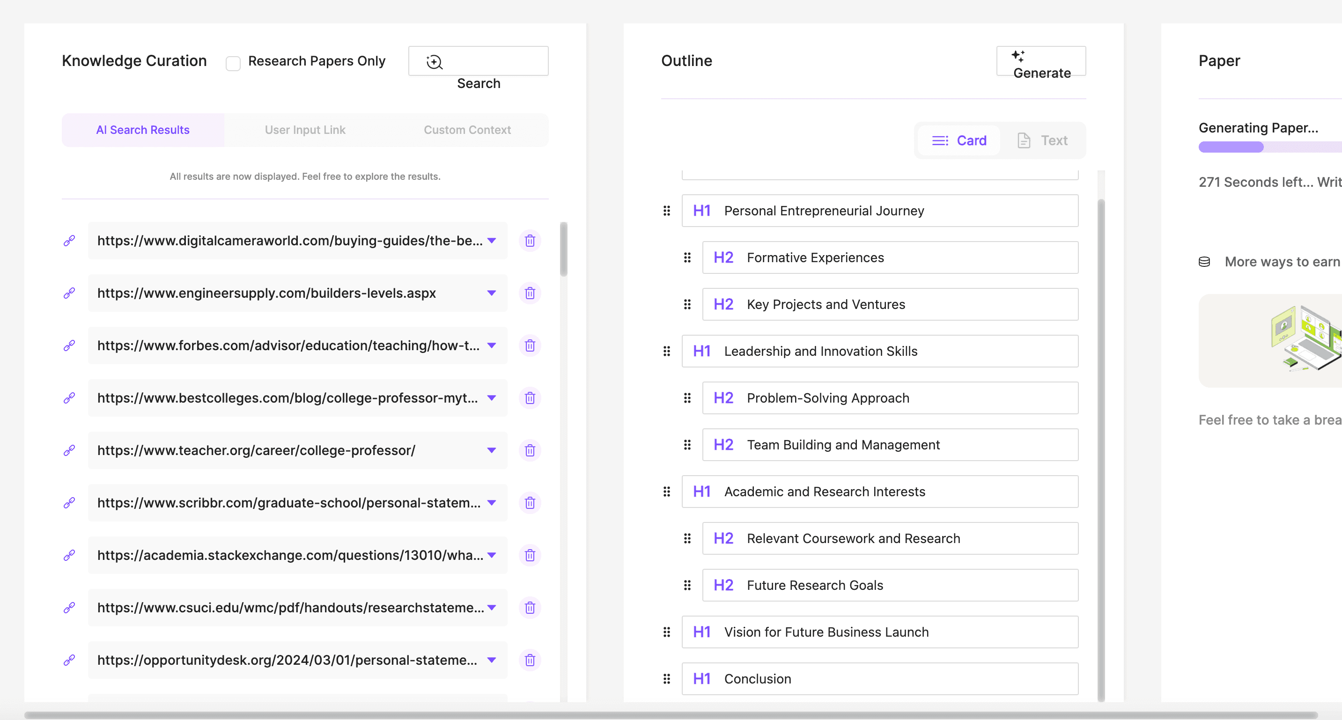Image resolution: width=1342 pixels, height=720 pixels.
Task: Switch to Custom Context tab
Action: tap(467, 130)
